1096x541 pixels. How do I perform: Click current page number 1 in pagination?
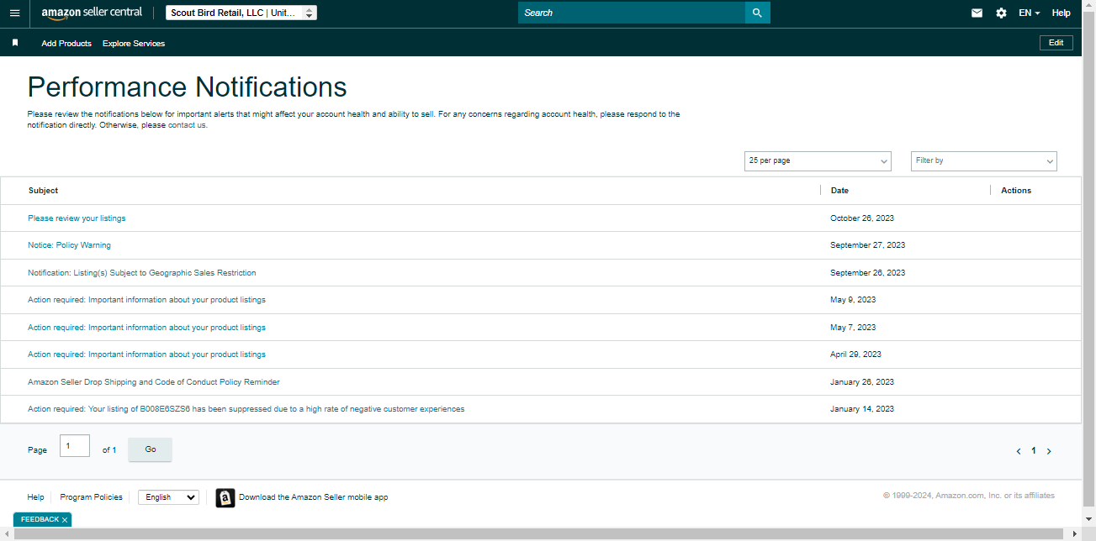(x=1034, y=451)
